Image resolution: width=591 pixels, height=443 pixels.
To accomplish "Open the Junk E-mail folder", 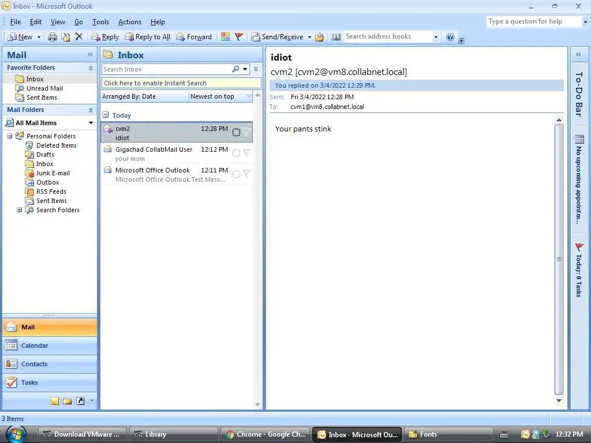I will click(53, 173).
